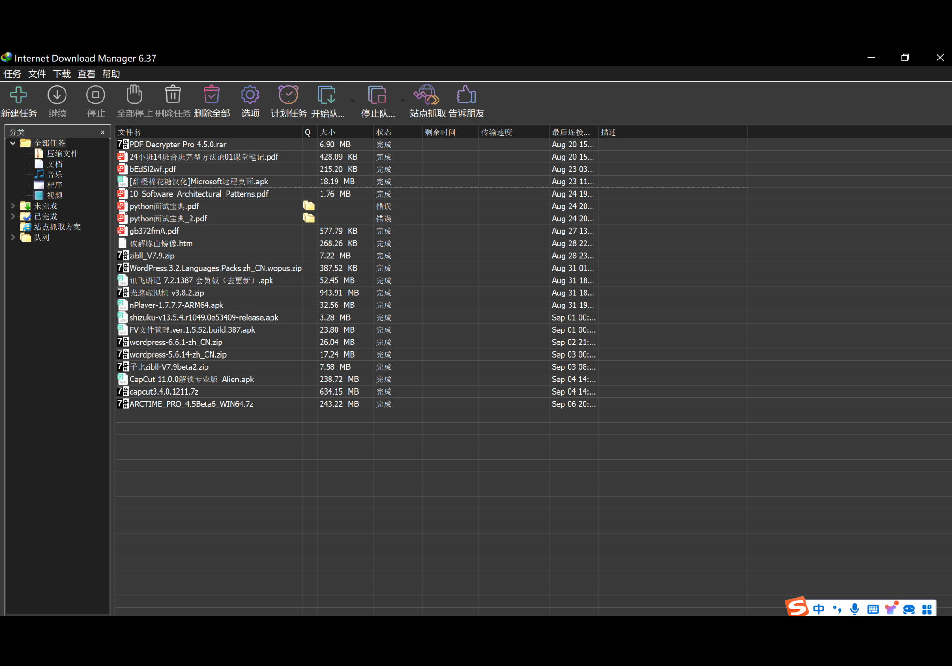Open the 任务 menu
952x666 pixels.
pyautogui.click(x=12, y=74)
